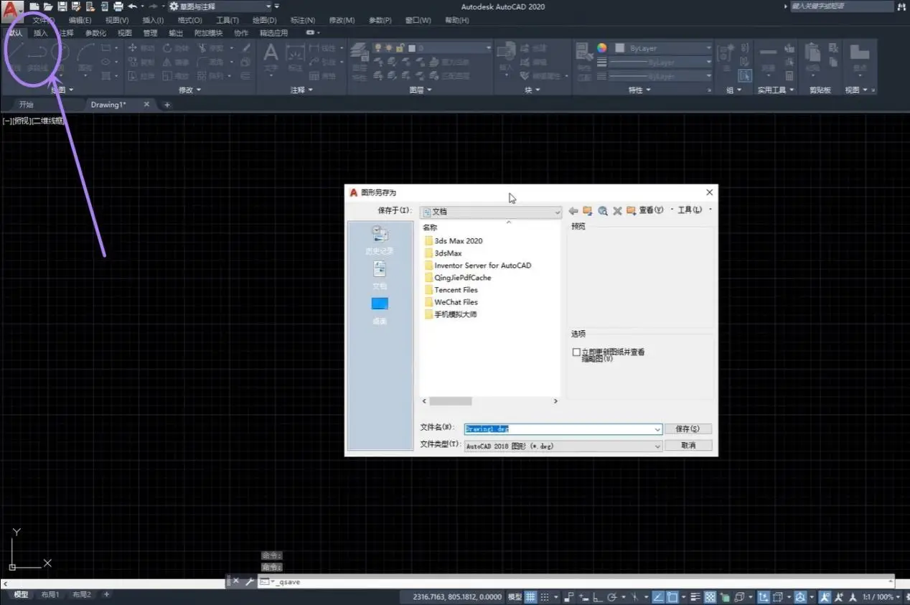Switch to the Insert ribbon tab

[x=41, y=33]
